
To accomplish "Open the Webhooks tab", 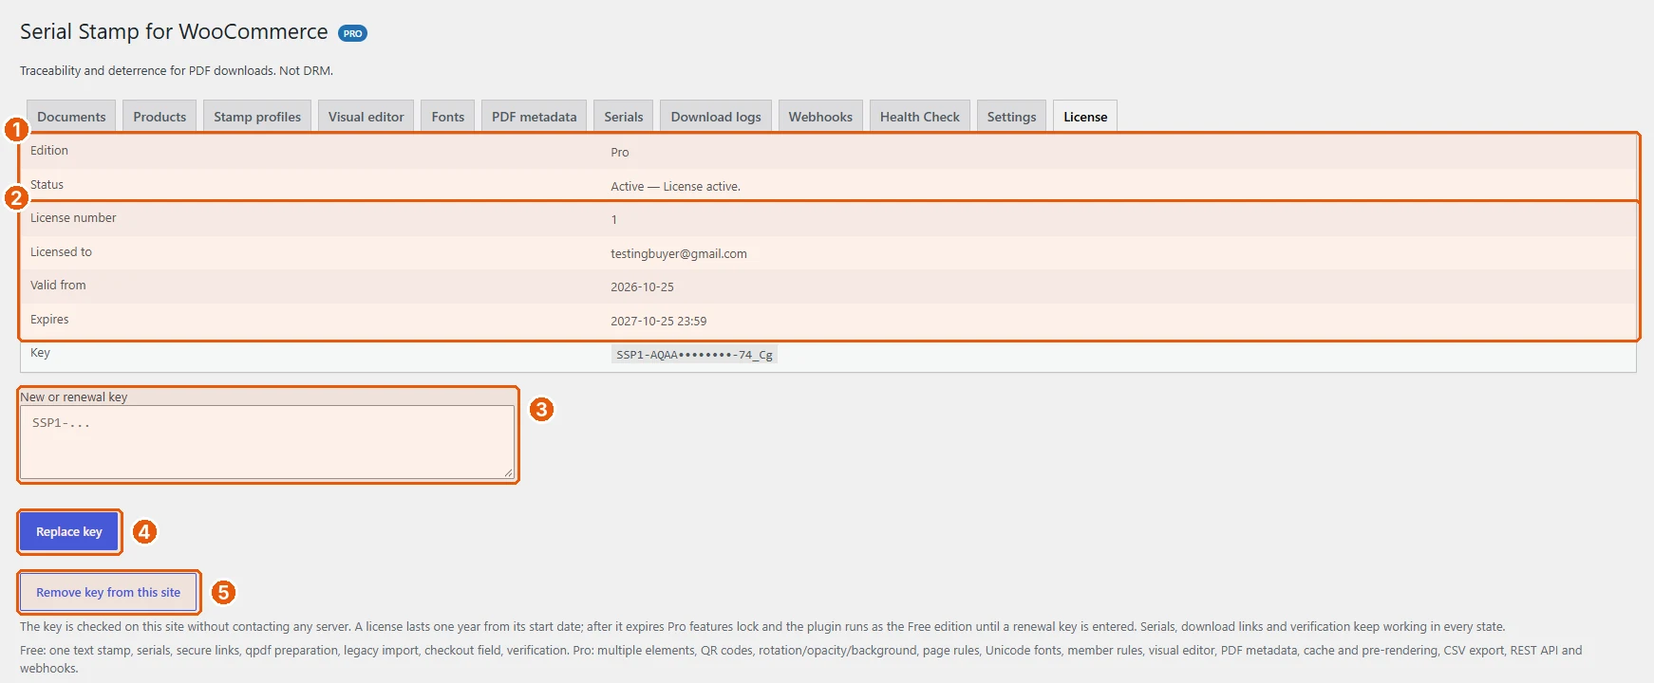I will coord(820,116).
